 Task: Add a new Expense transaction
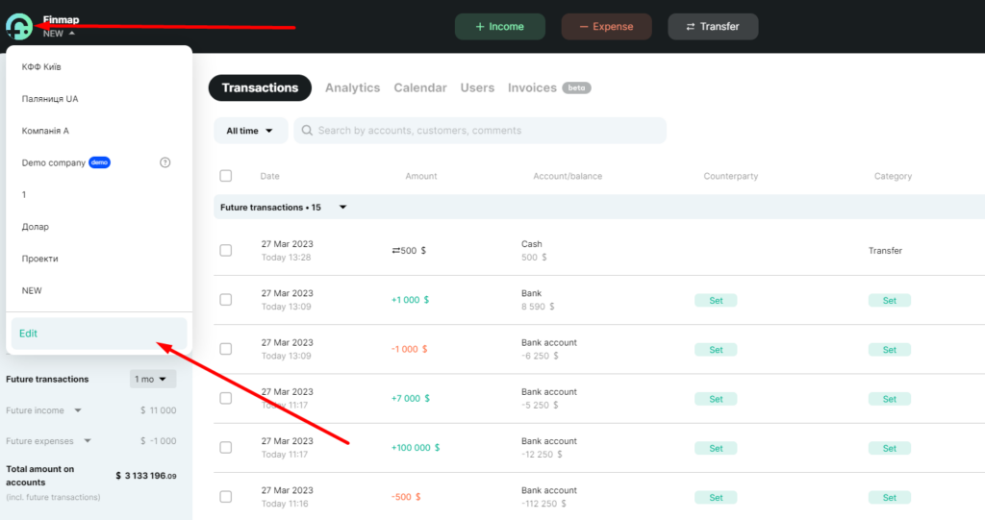[606, 26]
